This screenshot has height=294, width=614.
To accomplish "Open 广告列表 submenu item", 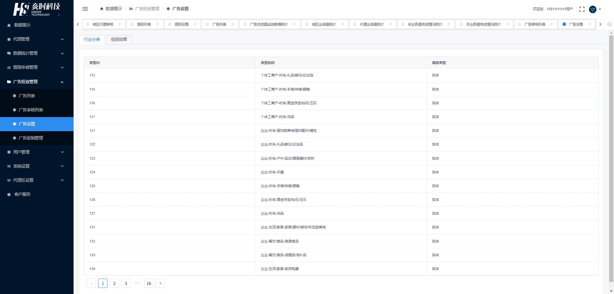I will [x=37, y=96].
